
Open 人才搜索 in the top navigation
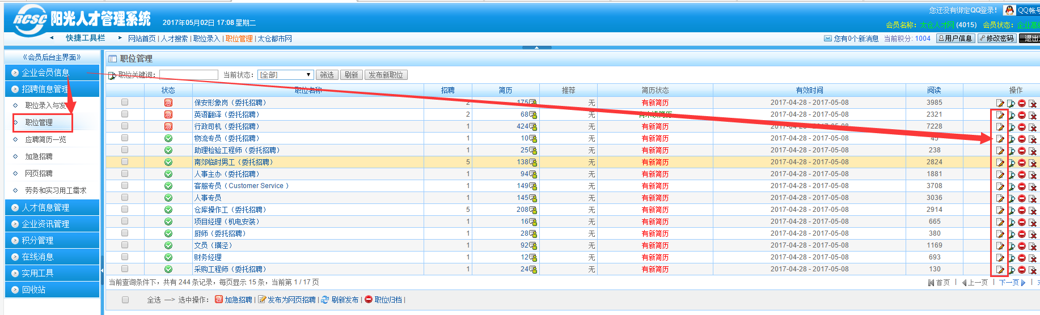[x=174, y=39]
